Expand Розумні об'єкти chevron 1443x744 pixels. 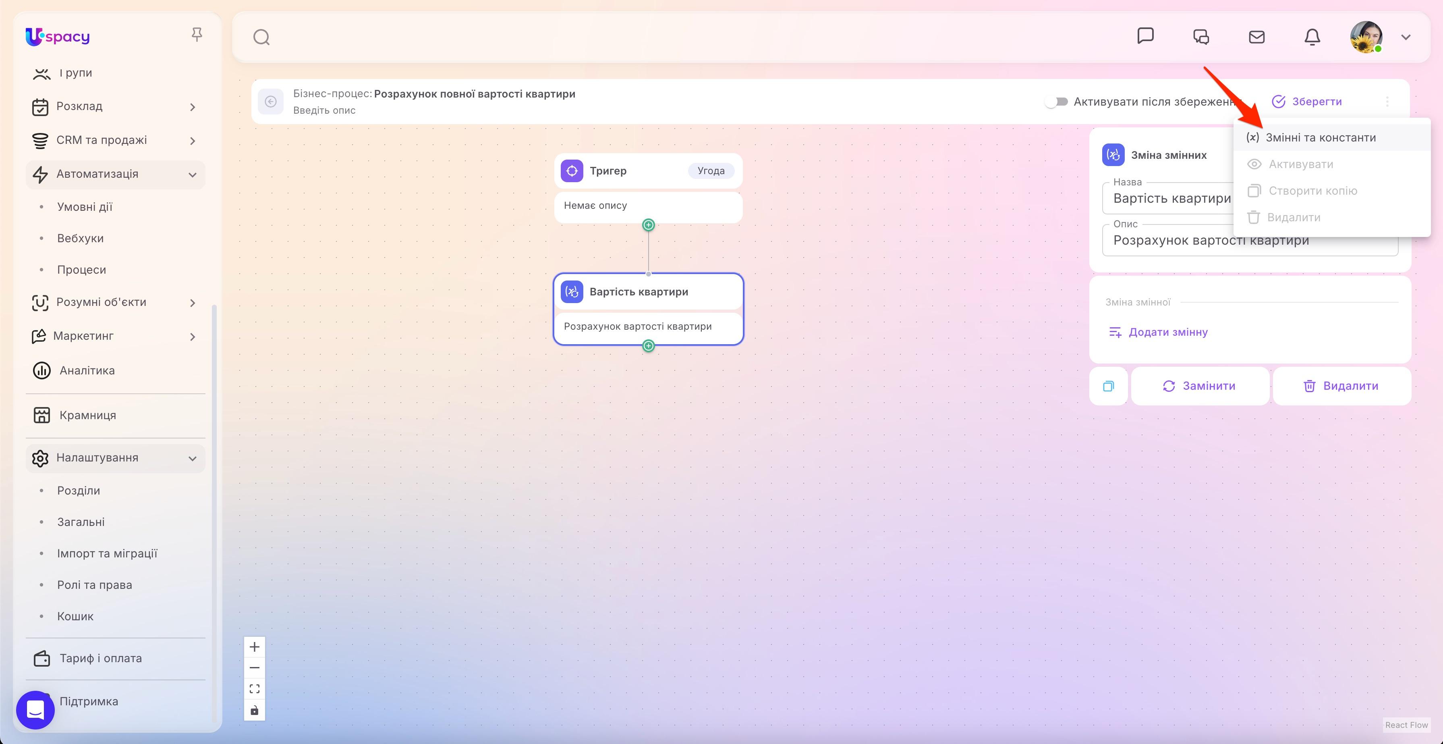(x=192, y=303)
